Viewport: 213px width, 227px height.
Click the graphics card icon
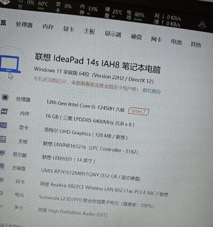[3, 125]
